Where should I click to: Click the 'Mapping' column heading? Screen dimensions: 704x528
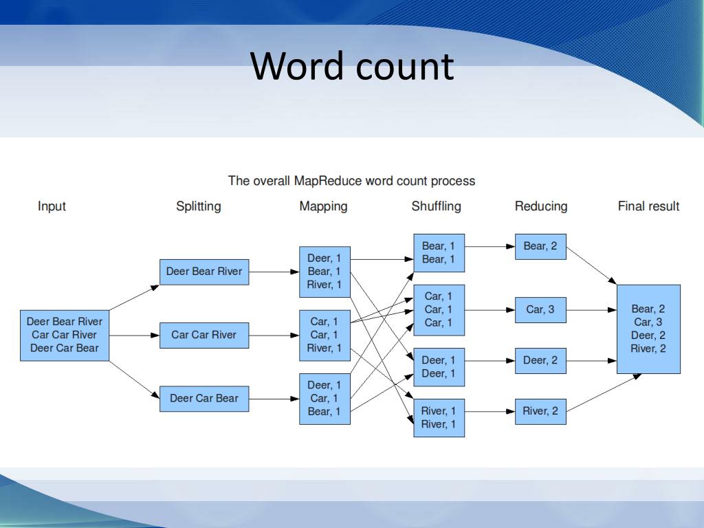pos(323,206)
